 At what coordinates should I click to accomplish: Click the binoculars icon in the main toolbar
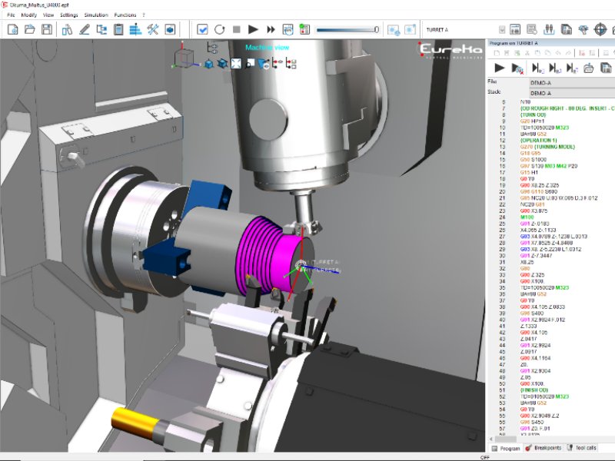tap(68, 29)
